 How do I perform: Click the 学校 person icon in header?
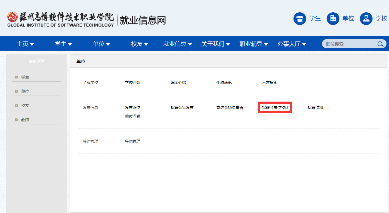366,19
